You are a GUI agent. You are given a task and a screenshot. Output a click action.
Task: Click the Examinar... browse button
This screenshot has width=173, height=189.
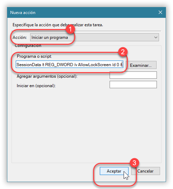point(141,65)
